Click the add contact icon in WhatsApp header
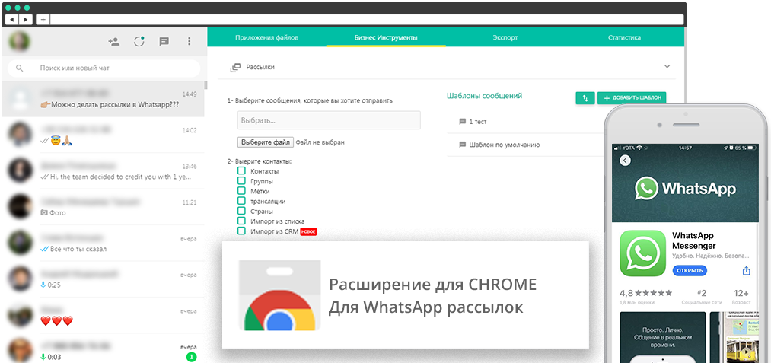 point(114,42)
